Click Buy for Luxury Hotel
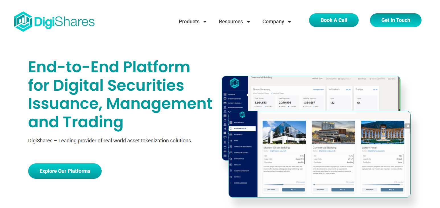Screen dimensions: 440x208 click(392, 190)
